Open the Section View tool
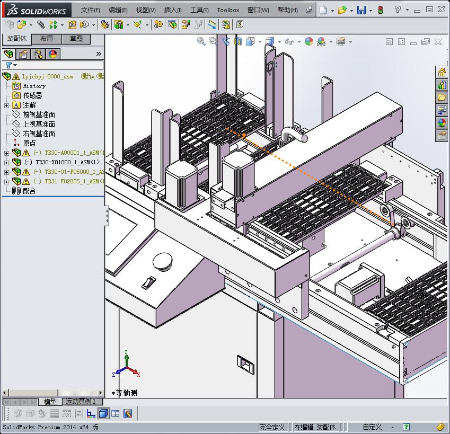 [237, 41]
